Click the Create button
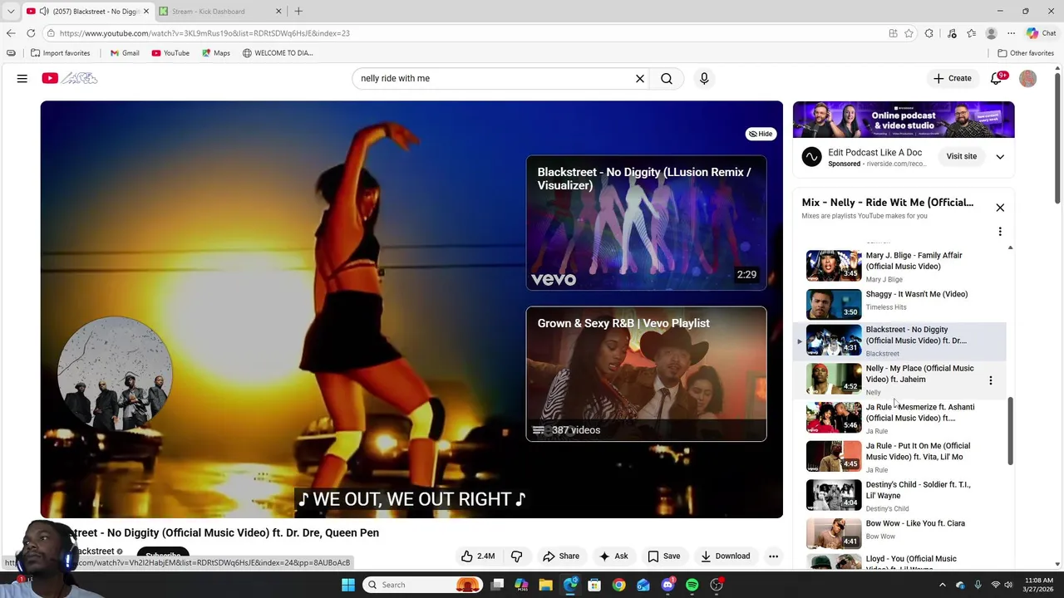Image resolution: width=1064 pixels, height=598 pixels. (952, 78)
